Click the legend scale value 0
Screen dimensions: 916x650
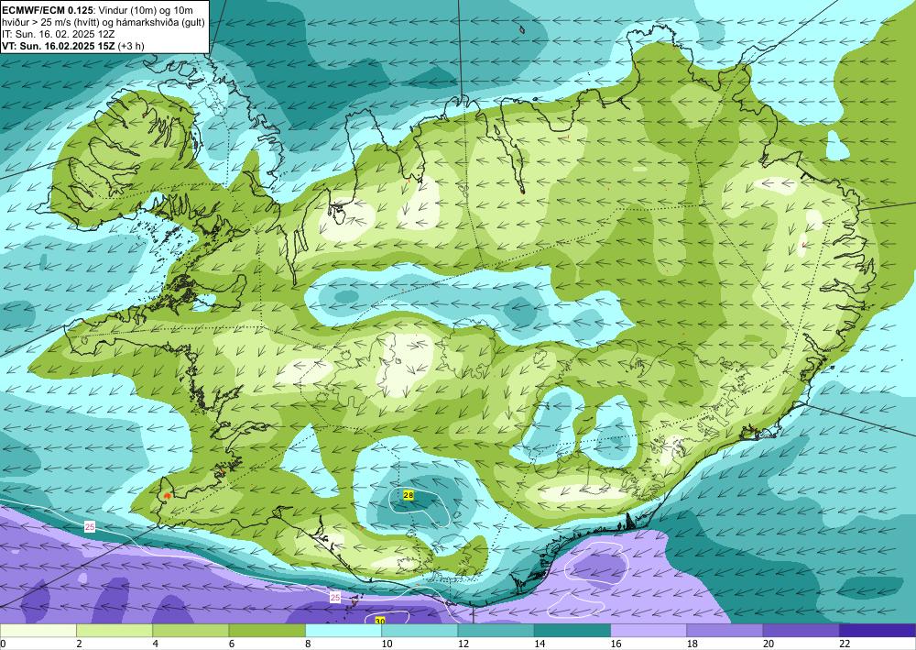pyautogui.click(x=3, y=644)
